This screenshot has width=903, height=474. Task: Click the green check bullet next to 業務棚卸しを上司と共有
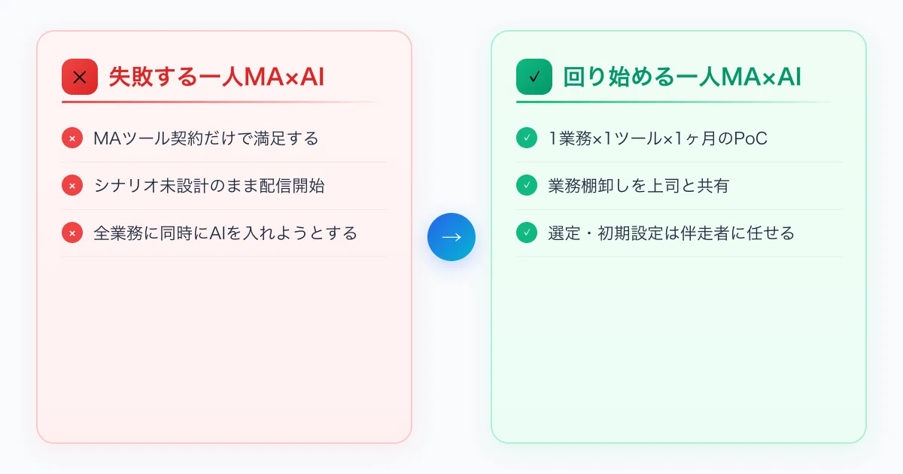click(527, 186)
